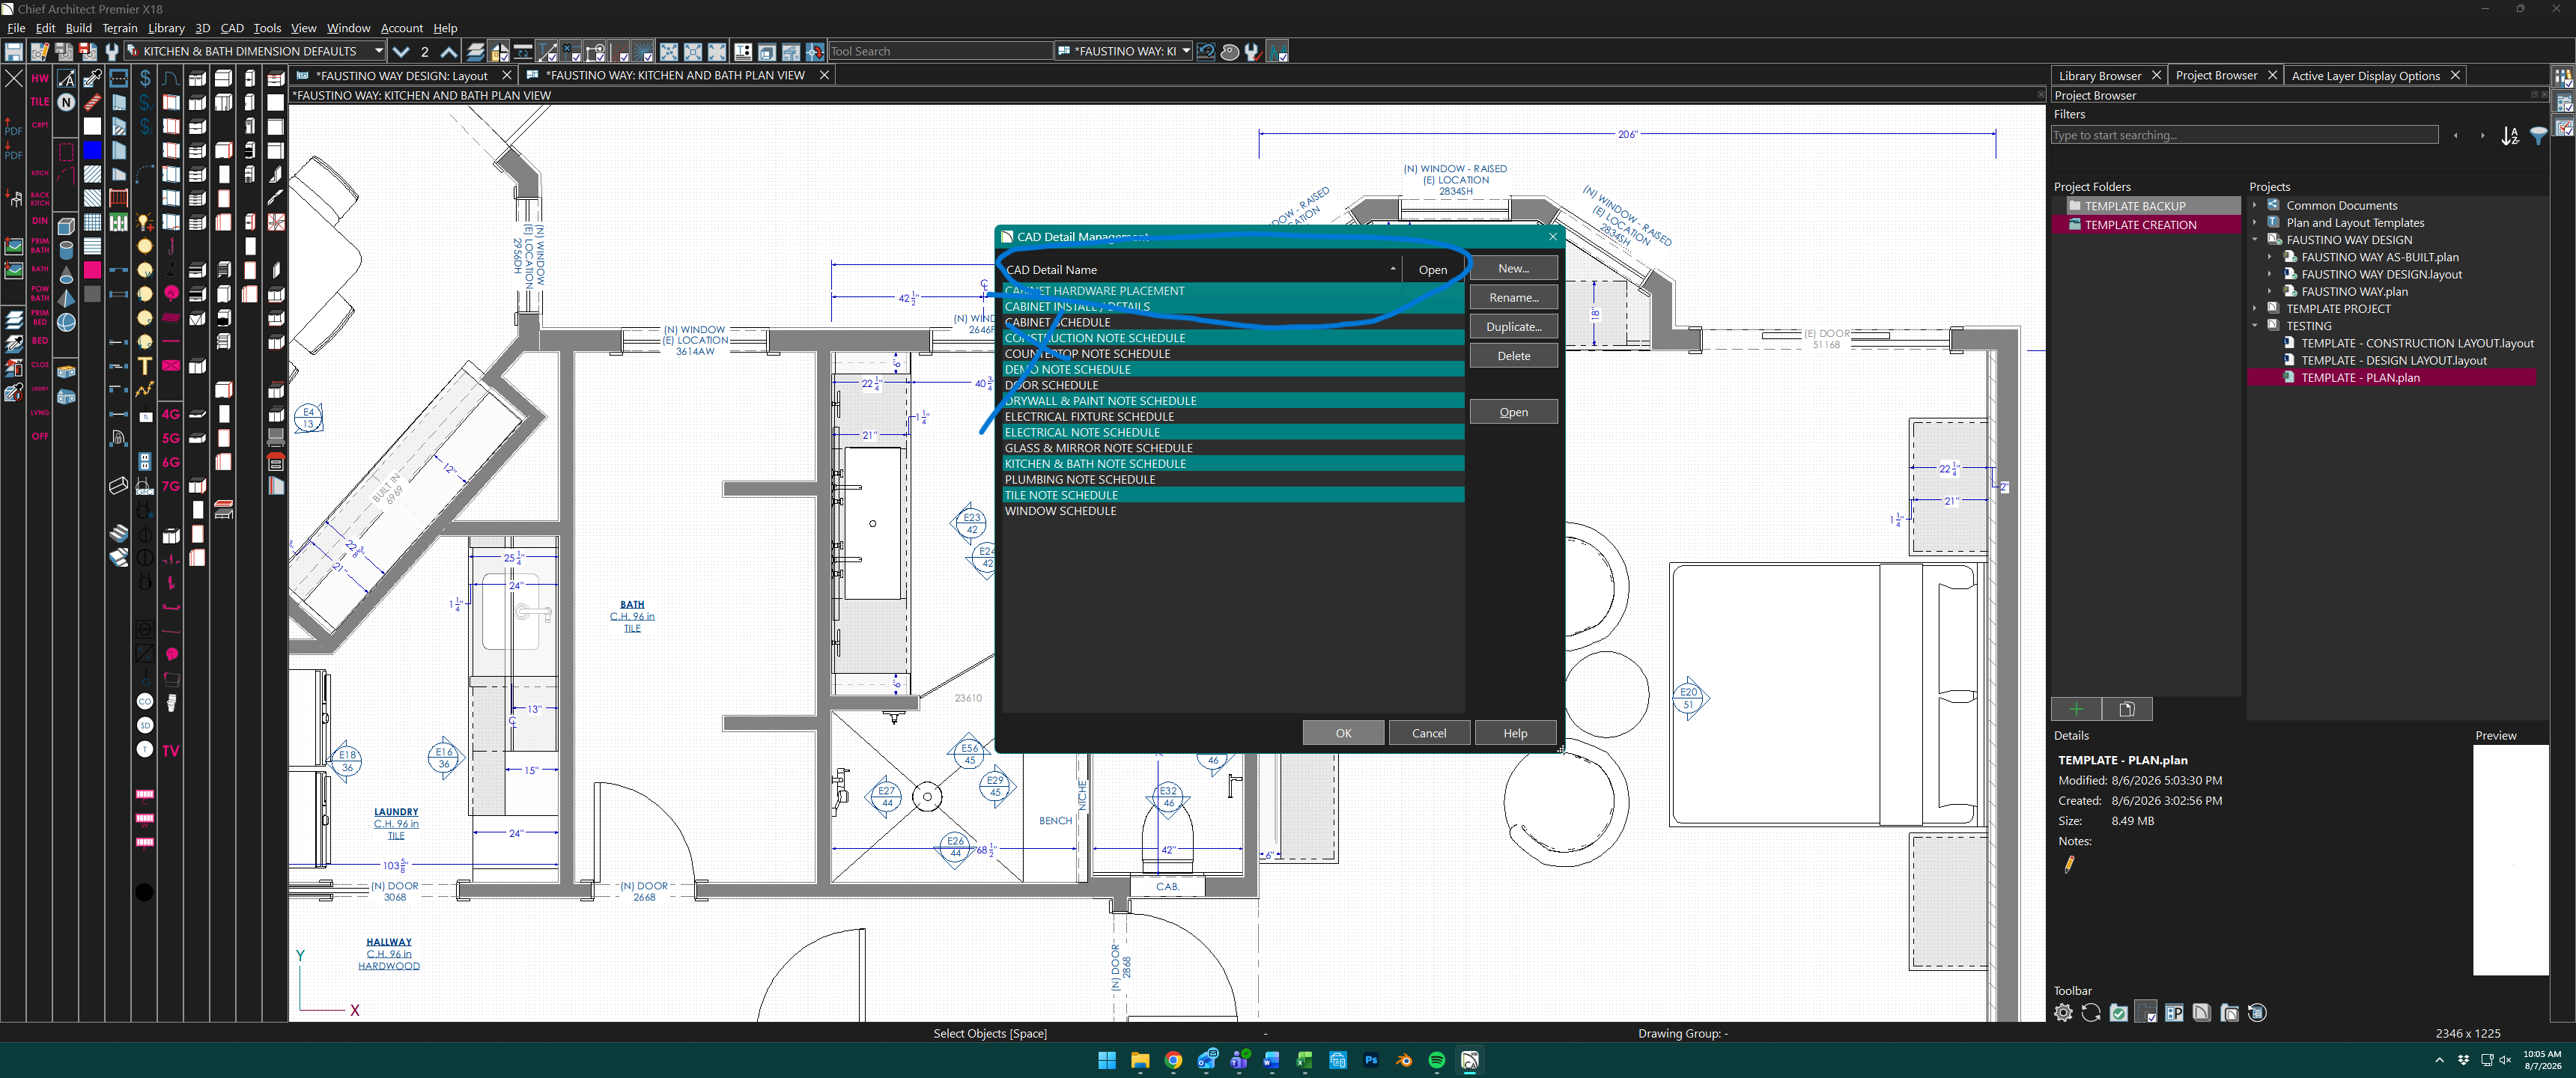This screenshot has width=2576, height=1078.
Task: Select the magenta fill swatch
Action: [92, 270]
